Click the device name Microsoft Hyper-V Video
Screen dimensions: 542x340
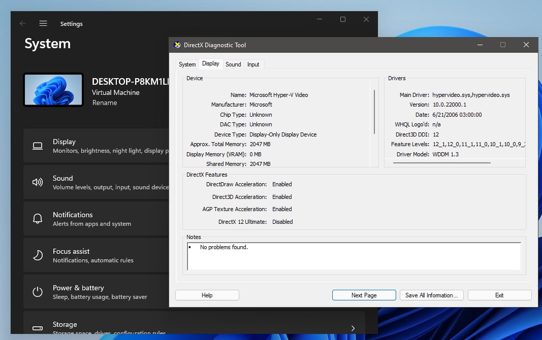278,95
